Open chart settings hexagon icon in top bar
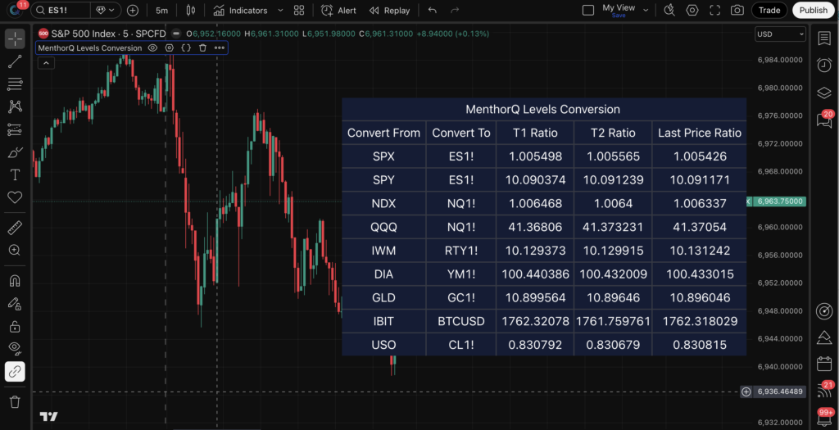Image resolution: width=839 pixels, height=430 pixels. 692,10
